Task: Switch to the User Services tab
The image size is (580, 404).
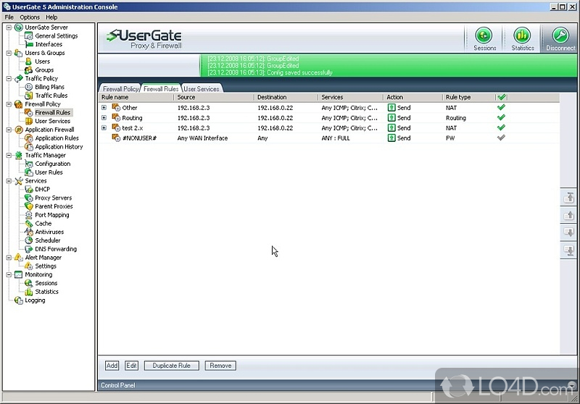Action: (202, 88)
